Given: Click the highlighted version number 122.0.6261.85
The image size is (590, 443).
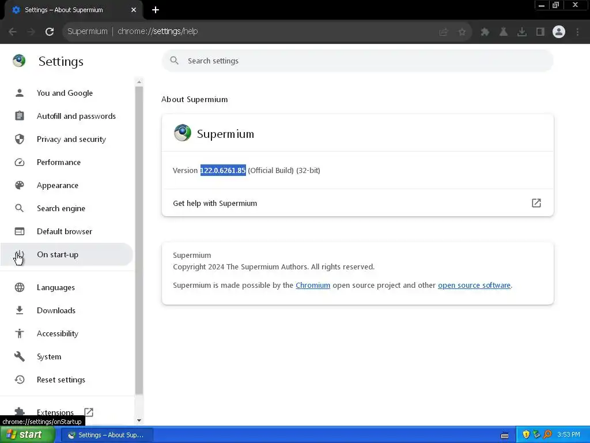Looking at the screenshot, I should click(x=223, y=170).
